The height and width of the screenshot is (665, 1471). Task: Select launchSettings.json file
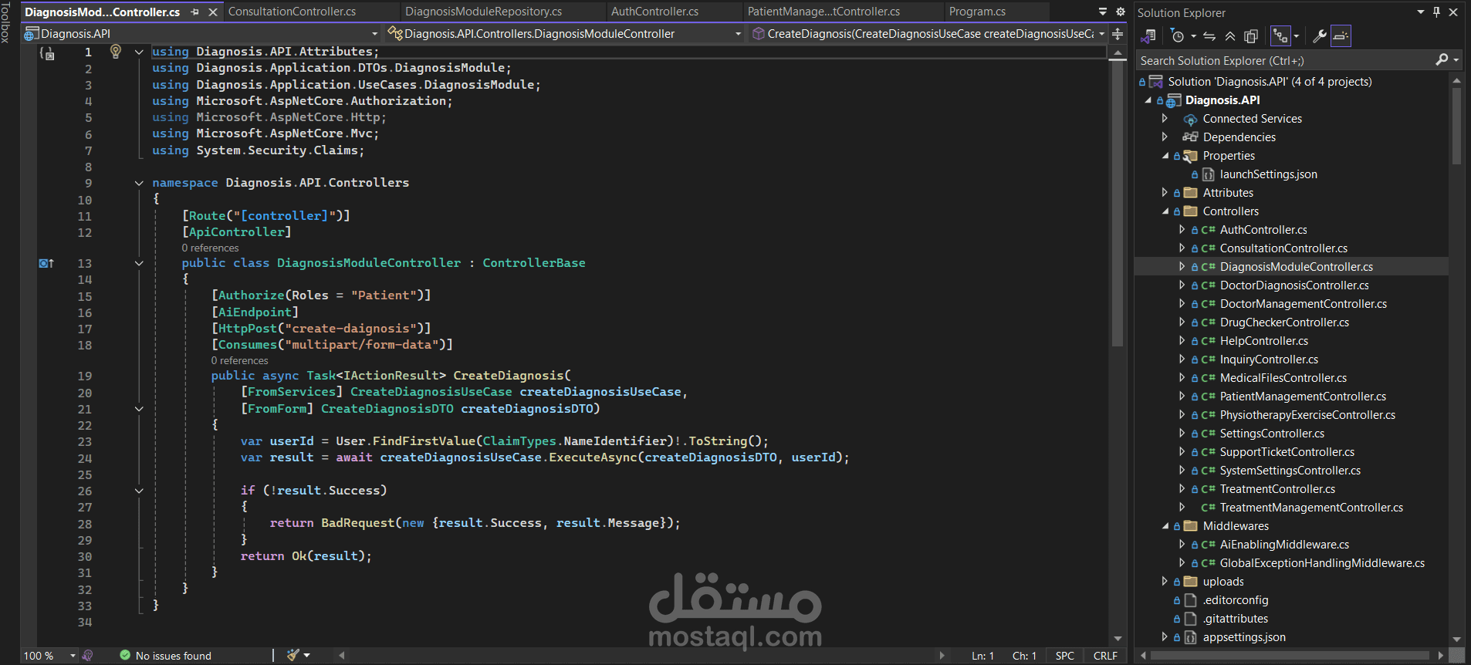pyautogui.click(x=1268, y=174)
